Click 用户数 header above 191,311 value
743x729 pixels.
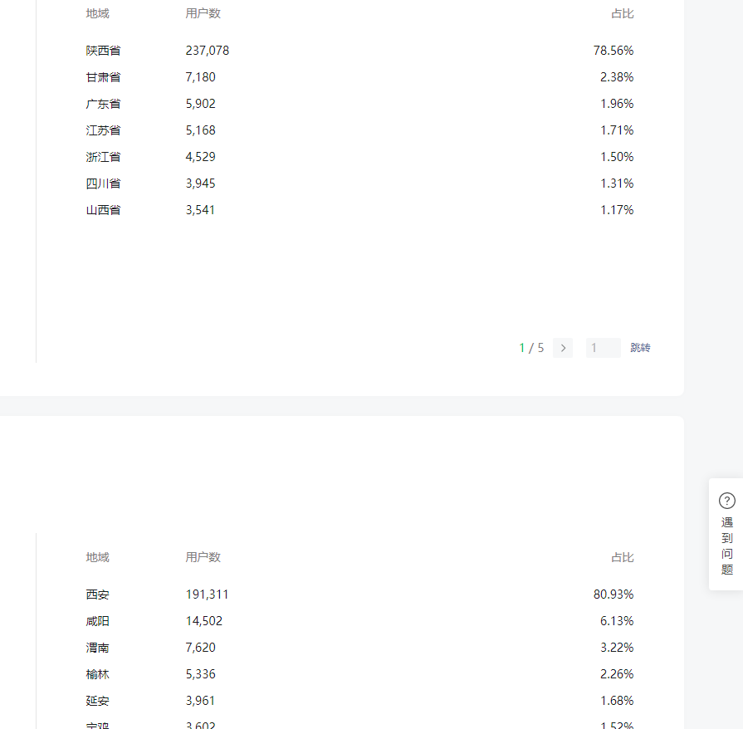(203, 557)
